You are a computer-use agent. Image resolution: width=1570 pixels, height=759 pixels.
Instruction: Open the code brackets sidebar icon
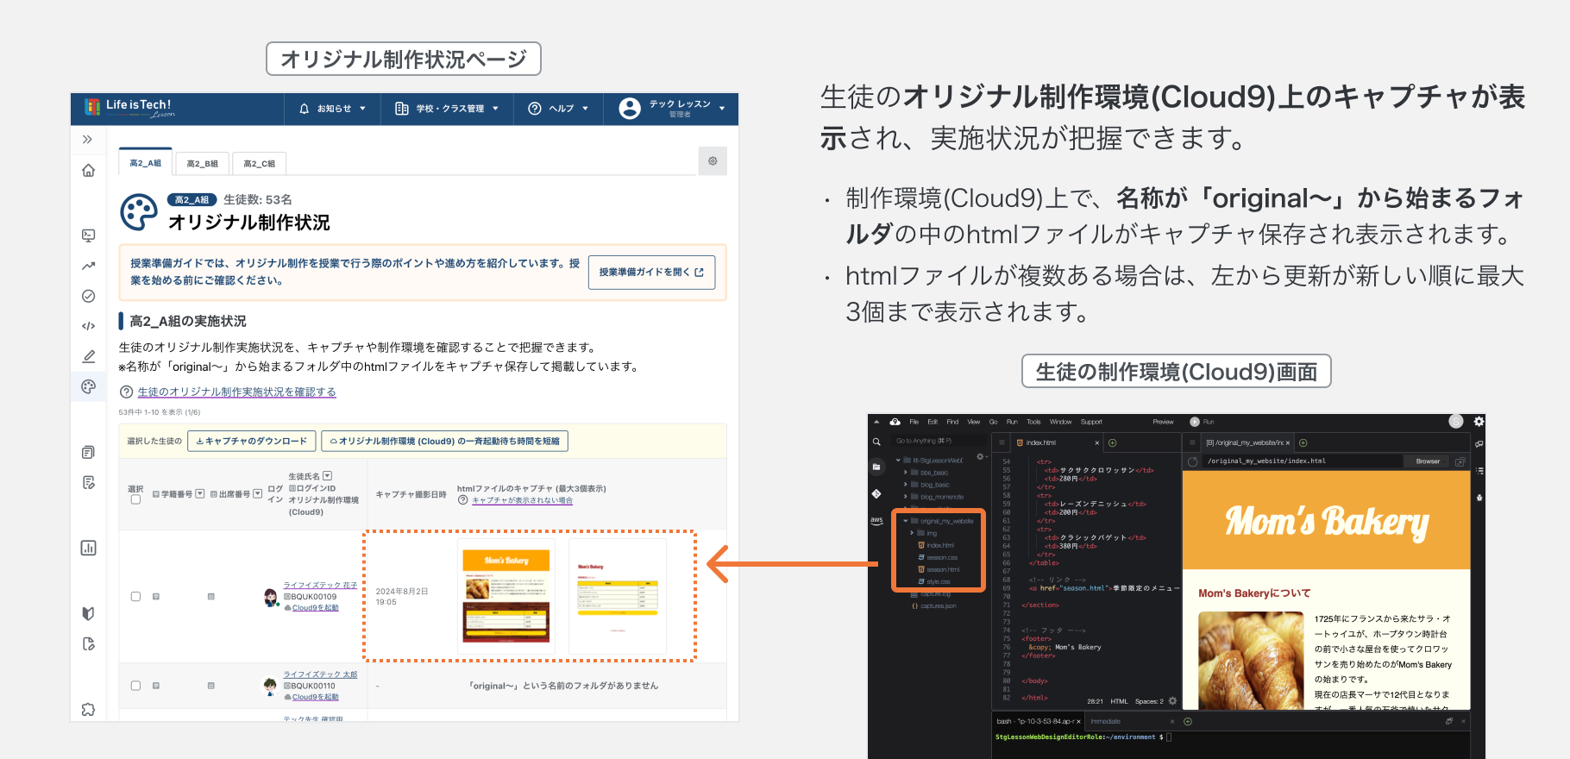88,326
